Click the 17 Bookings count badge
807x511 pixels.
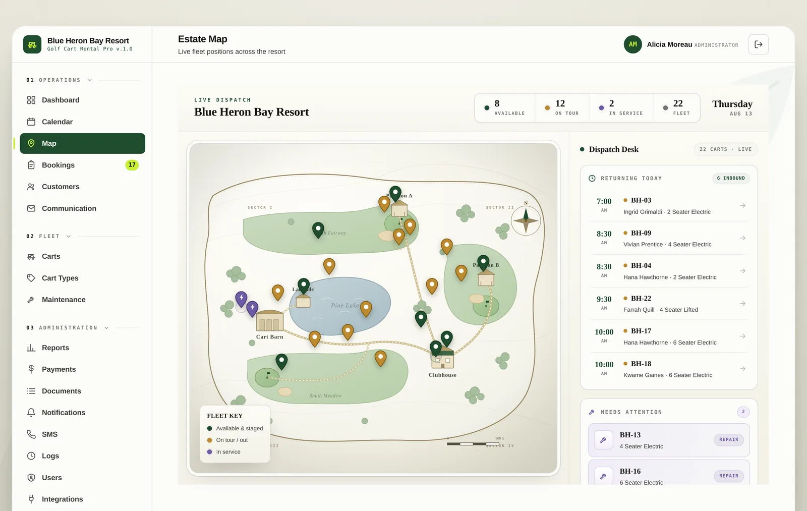pos(132,165)
